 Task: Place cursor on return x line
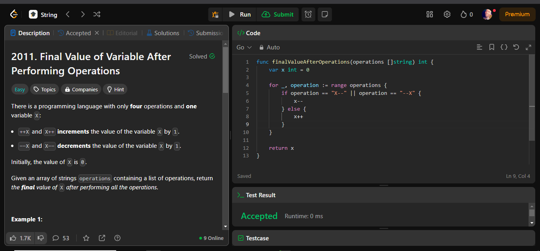click(x=281, y=148)
